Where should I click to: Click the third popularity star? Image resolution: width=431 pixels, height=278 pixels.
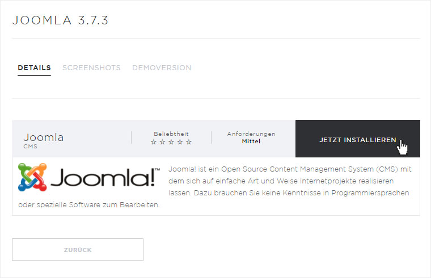click(171, 142)
